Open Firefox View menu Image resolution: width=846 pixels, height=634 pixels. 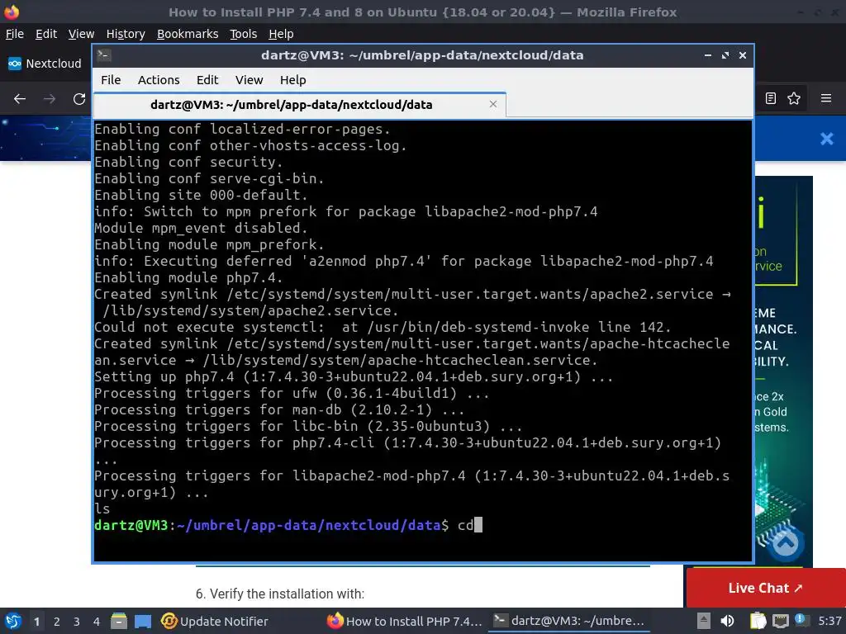point(81,34)
